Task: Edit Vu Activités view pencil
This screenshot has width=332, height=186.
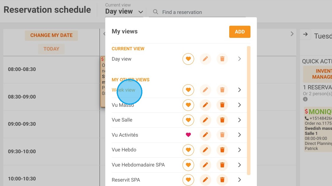Action: (x=205, y=135)
